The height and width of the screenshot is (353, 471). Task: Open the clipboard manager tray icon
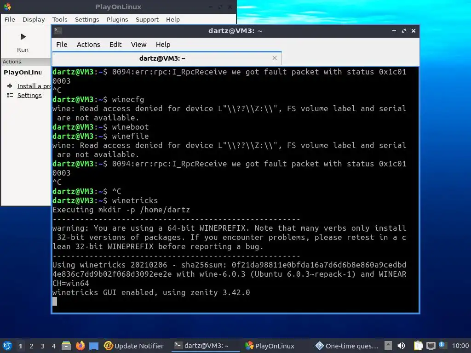(418, 346)
